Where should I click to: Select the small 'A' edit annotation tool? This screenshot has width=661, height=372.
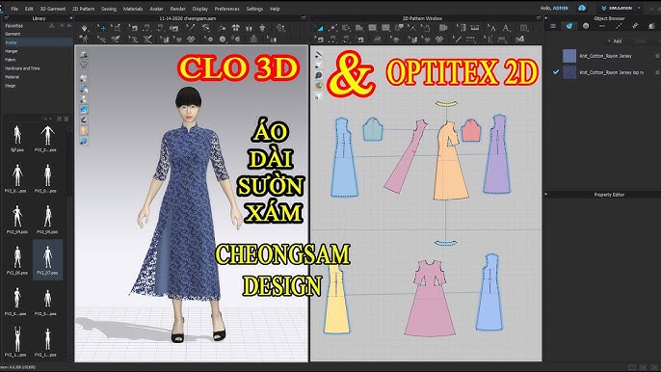coord(491,28)
